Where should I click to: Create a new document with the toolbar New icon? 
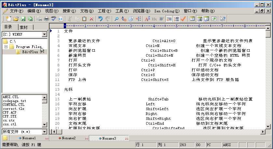pyautogui.click(x=8, y=19)
